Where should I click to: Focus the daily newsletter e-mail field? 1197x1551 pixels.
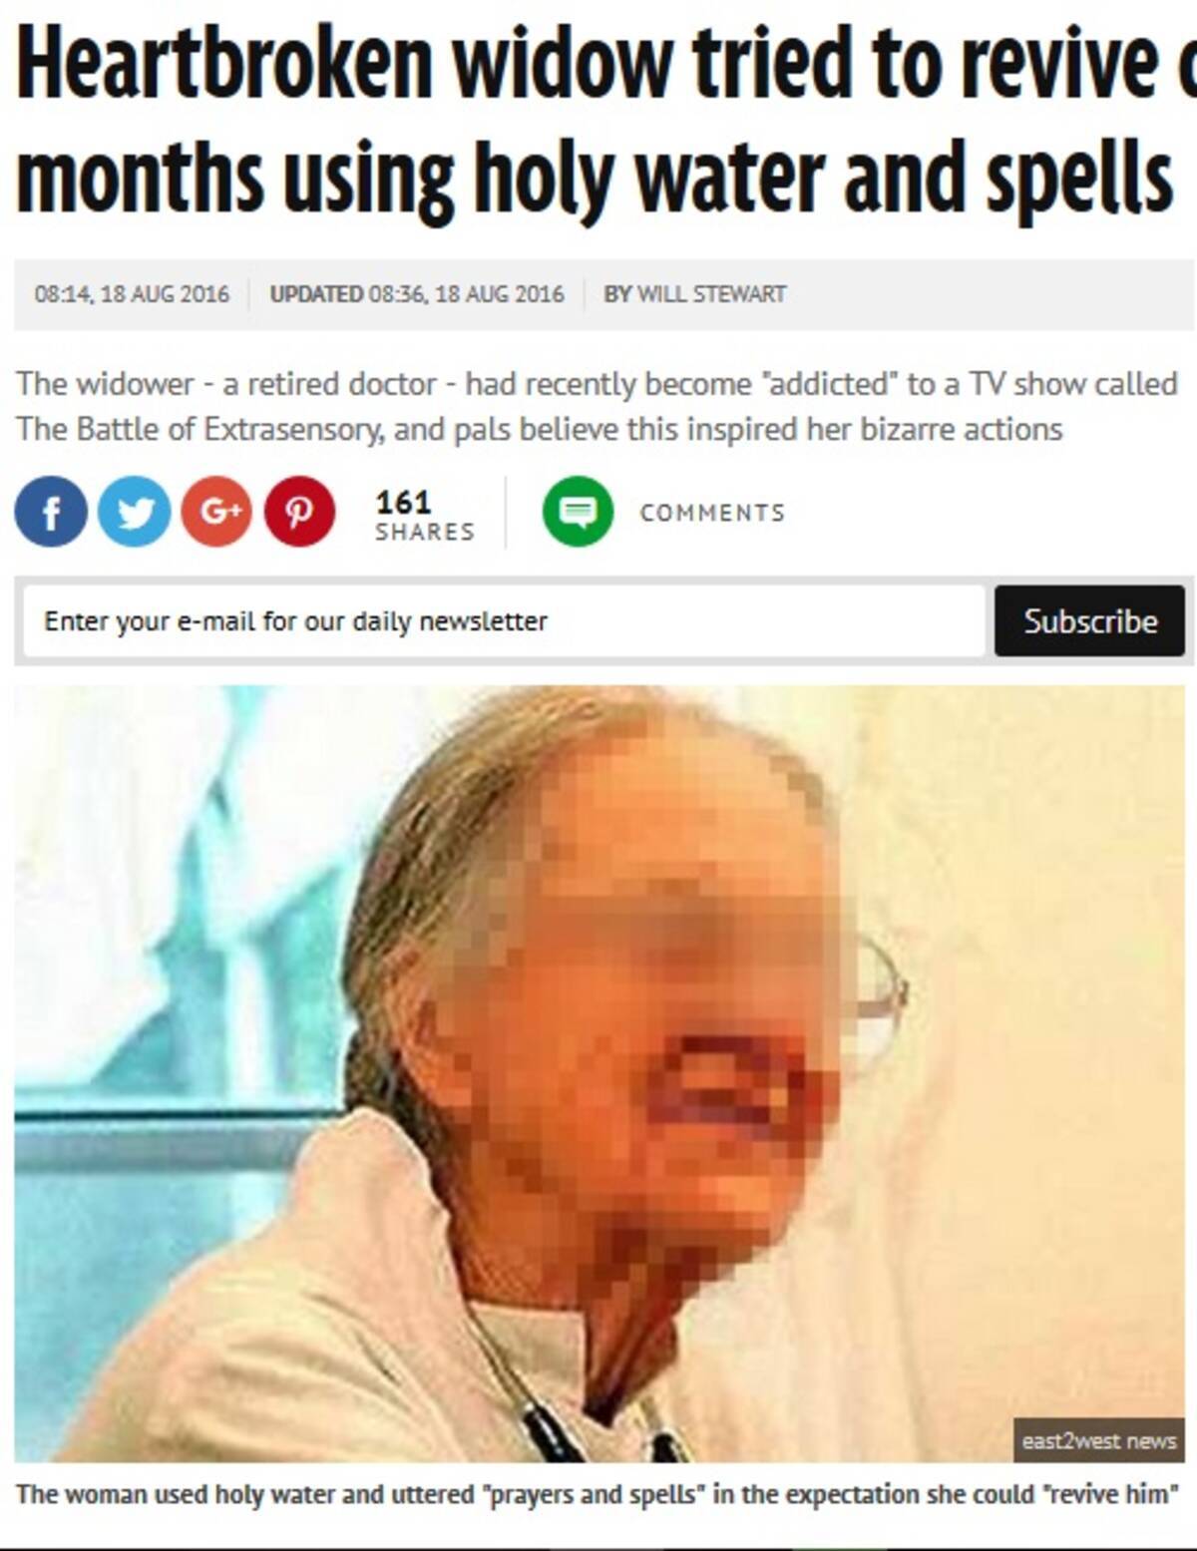504,620
